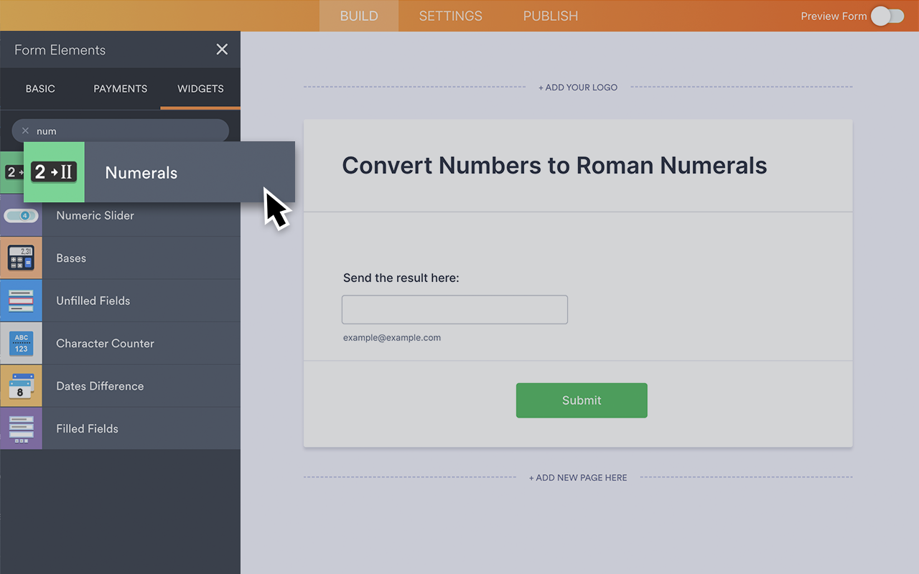Select the Character Counter ABC/123 icon
Screen dimensions: 919x574
click(21, 343)
